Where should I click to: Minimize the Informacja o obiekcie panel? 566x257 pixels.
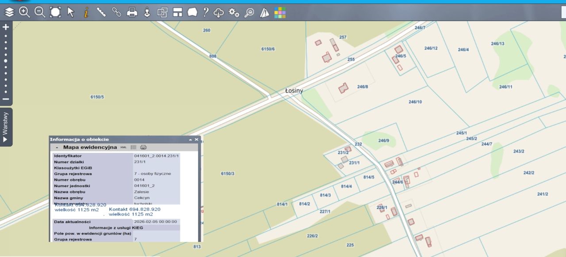click(x=191, y=140)
